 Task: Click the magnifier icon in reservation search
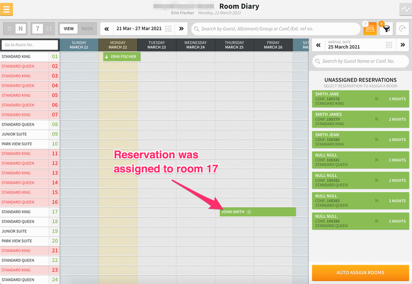pos(318,61)
